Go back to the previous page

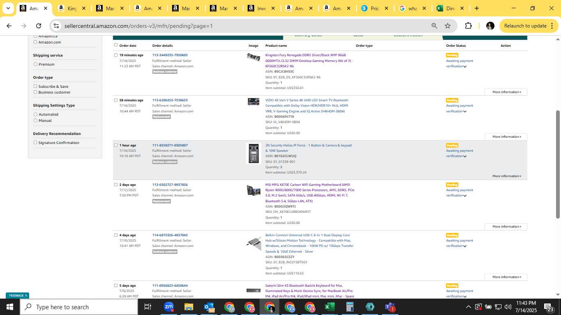pos(9,26)
